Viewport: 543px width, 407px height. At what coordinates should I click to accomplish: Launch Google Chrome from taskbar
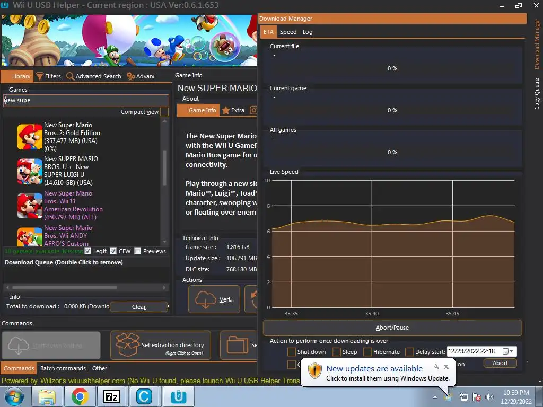[x=80, y=396]
